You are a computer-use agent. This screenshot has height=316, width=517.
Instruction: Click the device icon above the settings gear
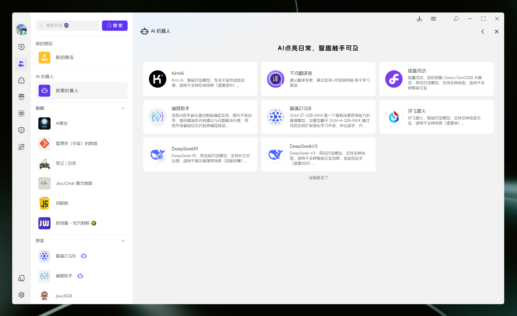[21, 278]
